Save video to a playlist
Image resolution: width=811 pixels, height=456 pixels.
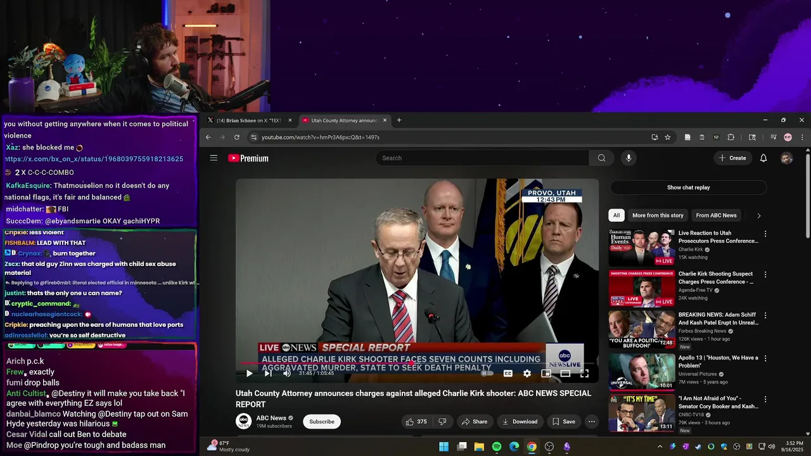click(563, 422)
